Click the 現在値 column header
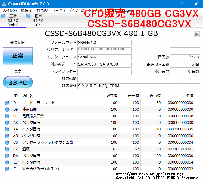The image size is (203, 181). pos(108,96)
